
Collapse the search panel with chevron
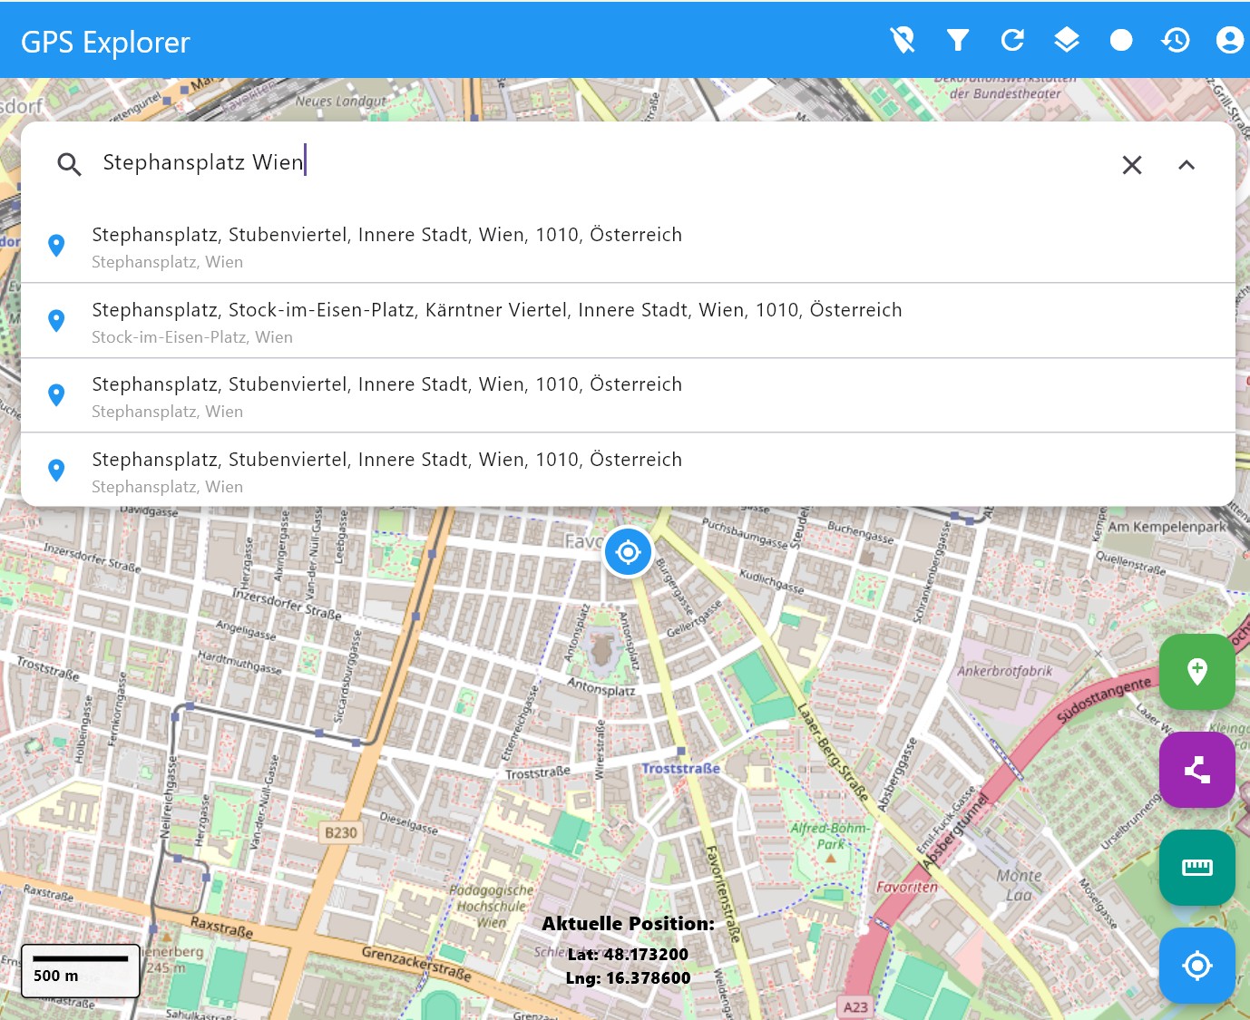coord(1187,165)
